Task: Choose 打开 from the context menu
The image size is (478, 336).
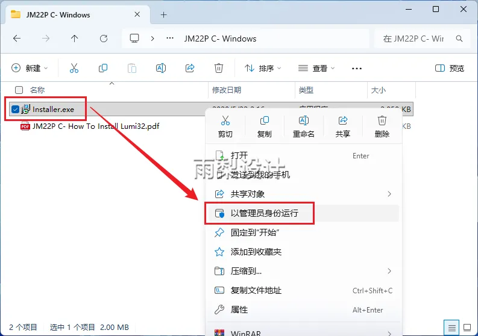Action: tap(303, 156)
